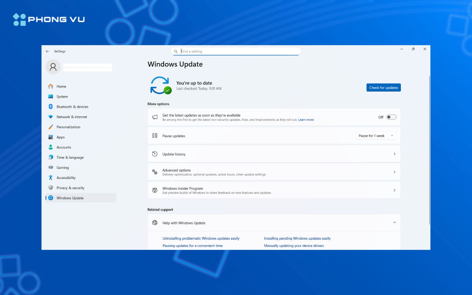
Task: Open the Learn more link
Action: click(306, 120)
